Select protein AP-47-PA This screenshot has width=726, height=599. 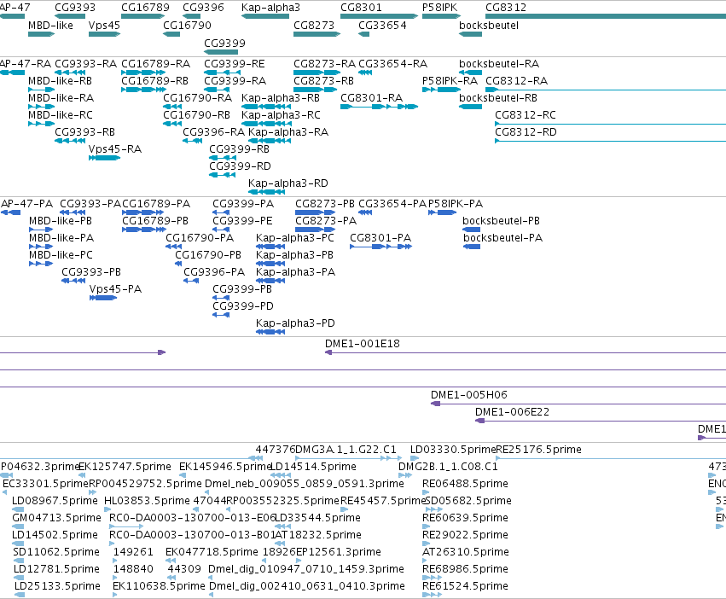click(26, 204)
